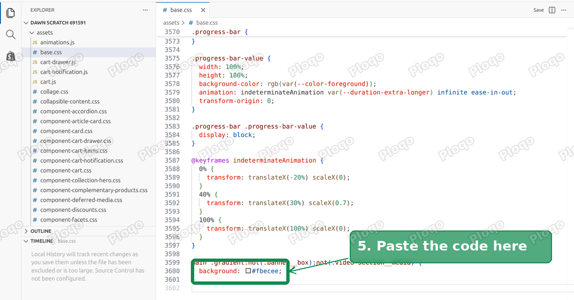Open animations.js file
The height and width of the screenshot is (300, 574).
[89, 42]
